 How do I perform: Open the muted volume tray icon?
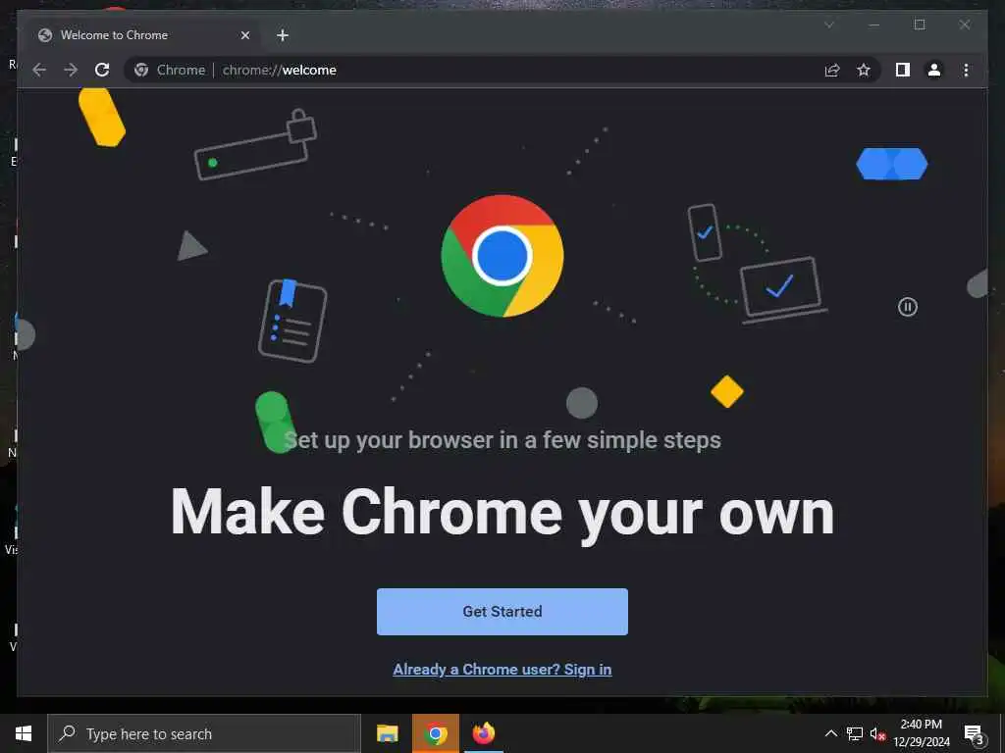tap(877, 733)
